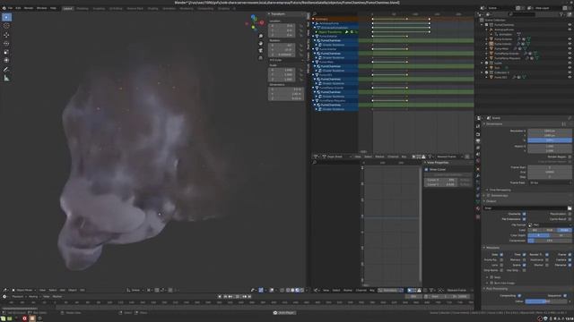Toggle the File Extensions checkbox
574x322 pixels.
524,219
